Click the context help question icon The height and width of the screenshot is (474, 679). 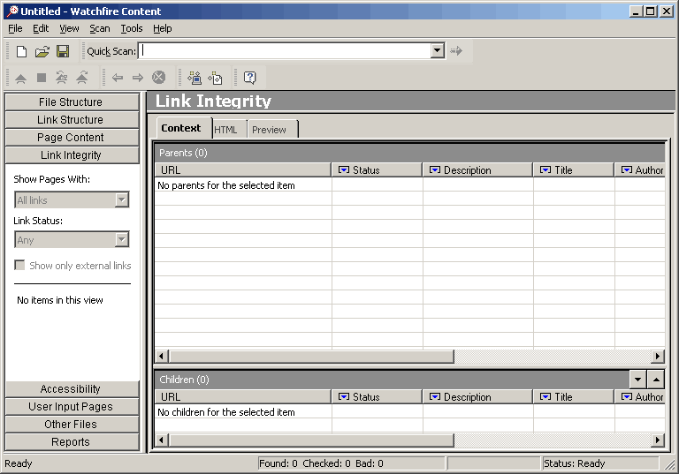pyautogui.click(x=250, y=78)
